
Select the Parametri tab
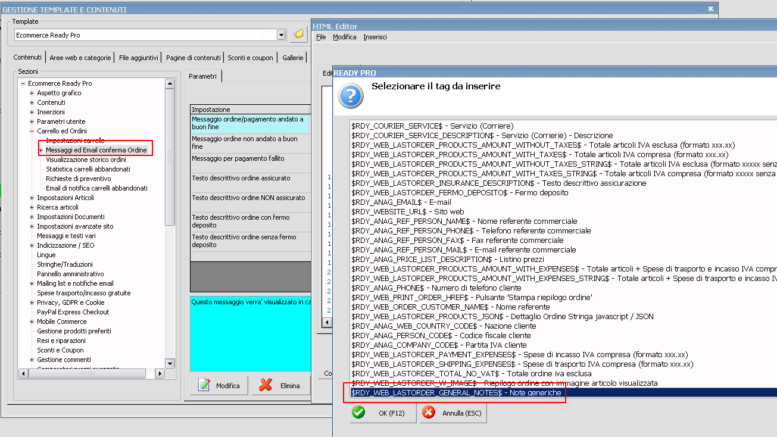click(202, 76)
